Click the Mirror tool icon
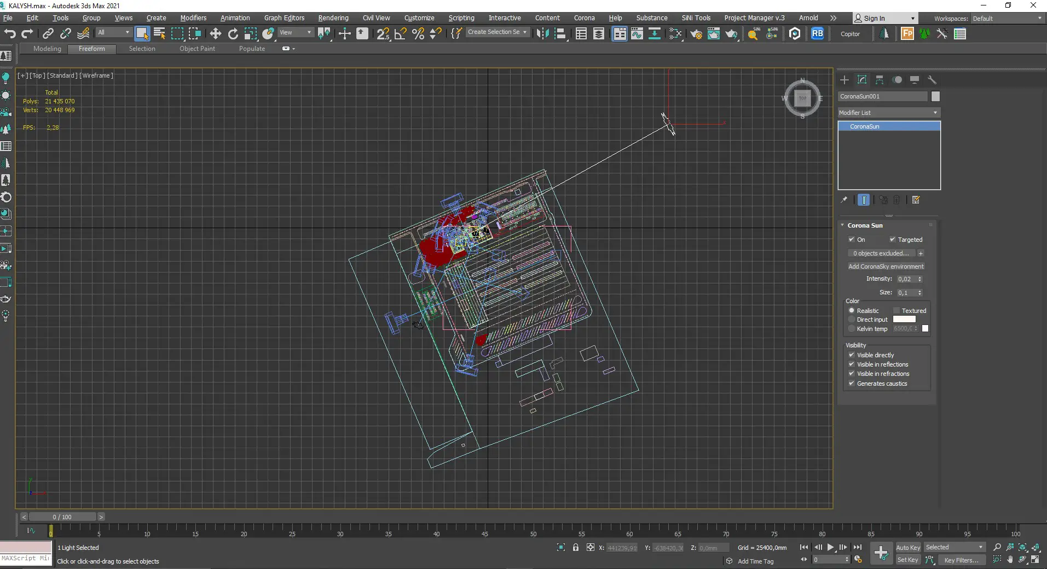 [x=542, y=34]
